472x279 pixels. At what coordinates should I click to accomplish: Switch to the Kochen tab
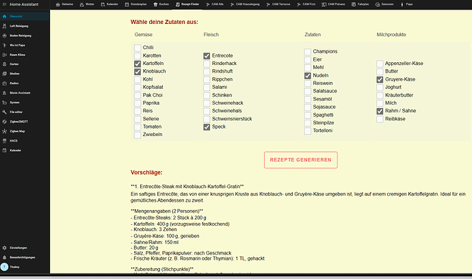[161, 5]
